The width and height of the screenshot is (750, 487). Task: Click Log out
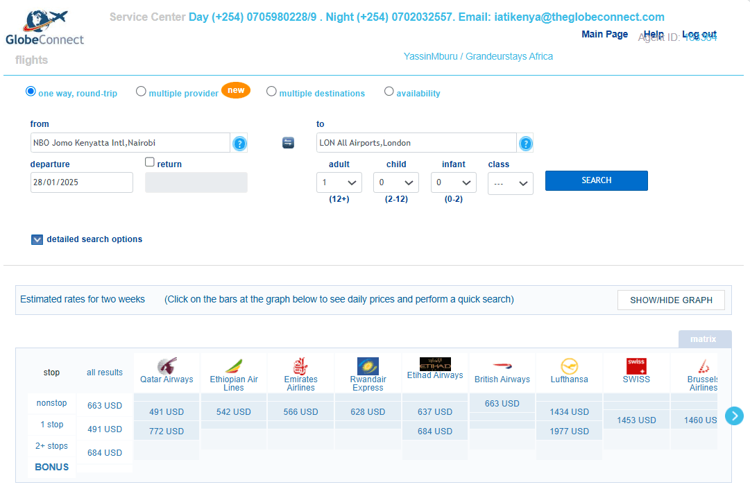(699, 34)
